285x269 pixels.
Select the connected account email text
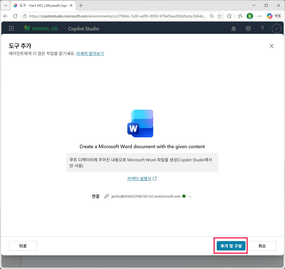[146, 196]
